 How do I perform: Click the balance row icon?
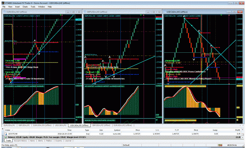pyautogui.click(x=6, y=137)
